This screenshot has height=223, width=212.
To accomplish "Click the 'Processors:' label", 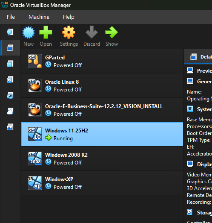I will [199, 126].
